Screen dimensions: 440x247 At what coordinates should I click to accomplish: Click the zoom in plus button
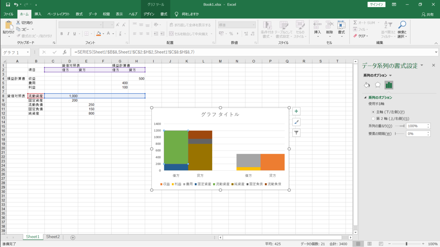[x=423, y=244]
